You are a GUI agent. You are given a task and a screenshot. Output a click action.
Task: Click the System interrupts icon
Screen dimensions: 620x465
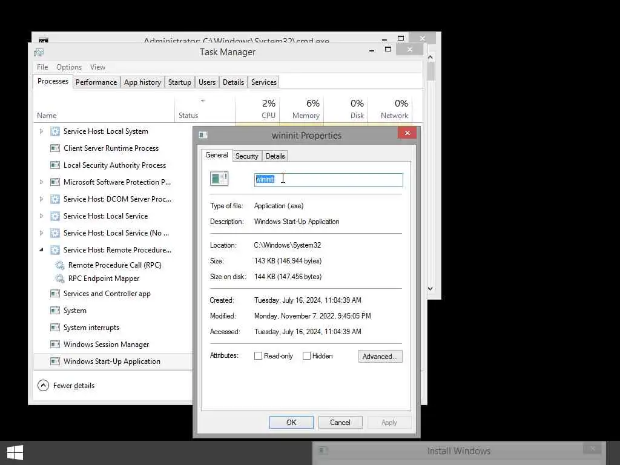click(55, 328)
